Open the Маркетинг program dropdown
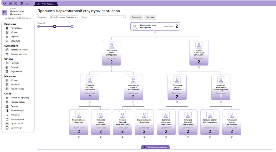276x152 pixels. (x=63, y=17)
